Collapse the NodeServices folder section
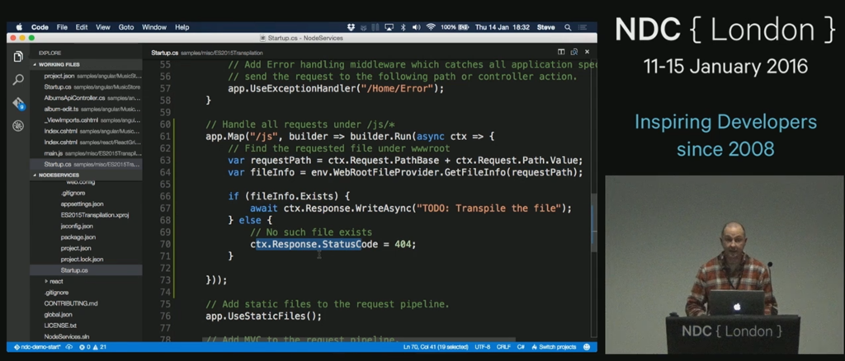845x361 pixels. pyautogui.click(x=86, y=176)
